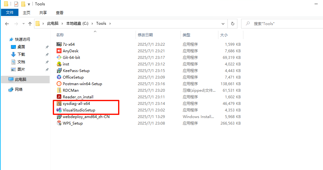The height and width of the screenshot is (170, 323).
Task: Expand the chevron after 此电脑 in breadcrumb
Action: pos(62,23)
